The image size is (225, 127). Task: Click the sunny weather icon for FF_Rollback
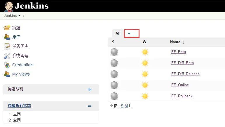(145, 96)
